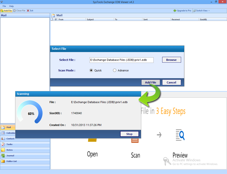Click the Mail envelope icon in sidebar
227x174 pixels.
[x=3, y=127]
